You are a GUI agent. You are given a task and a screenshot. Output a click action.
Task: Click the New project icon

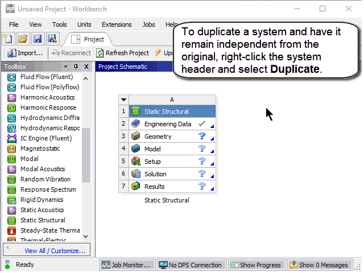tap(8, 39)
